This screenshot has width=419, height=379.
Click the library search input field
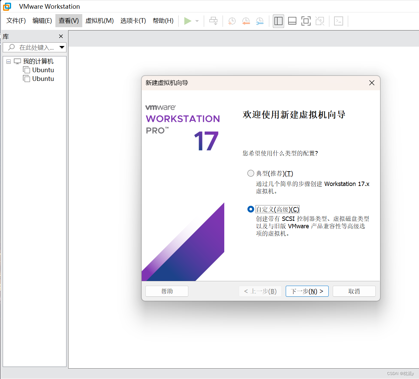(35, 47)
